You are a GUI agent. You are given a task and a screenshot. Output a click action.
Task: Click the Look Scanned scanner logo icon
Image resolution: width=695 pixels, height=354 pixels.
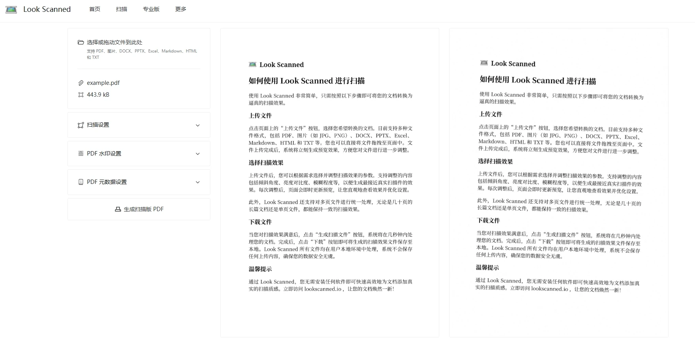[x=11, y=9]
